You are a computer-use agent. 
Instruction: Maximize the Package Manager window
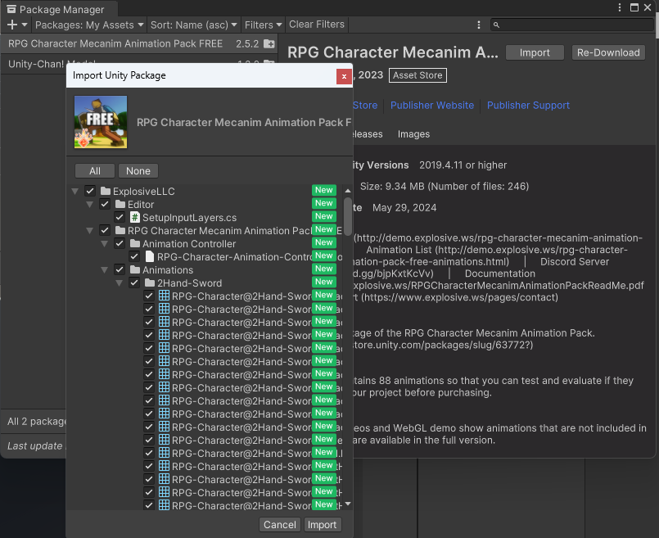click(x=634, y=7)
